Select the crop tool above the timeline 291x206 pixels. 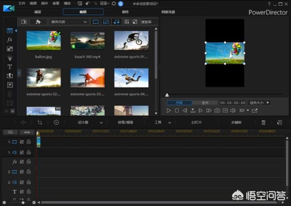pos(40,122)
